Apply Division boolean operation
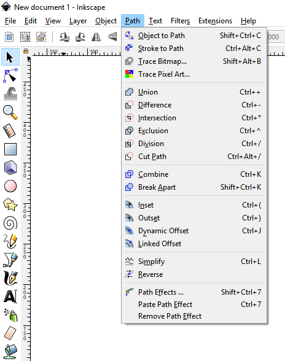 (194, 144)
